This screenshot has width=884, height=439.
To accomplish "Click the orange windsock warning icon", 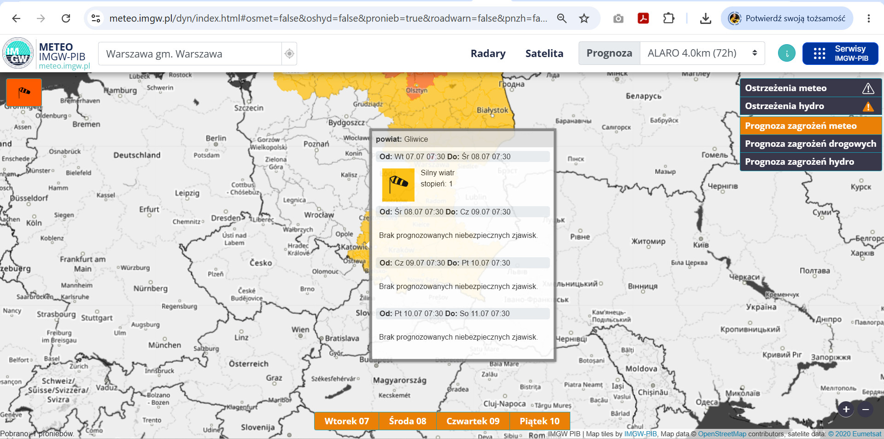I will [24, 92].
